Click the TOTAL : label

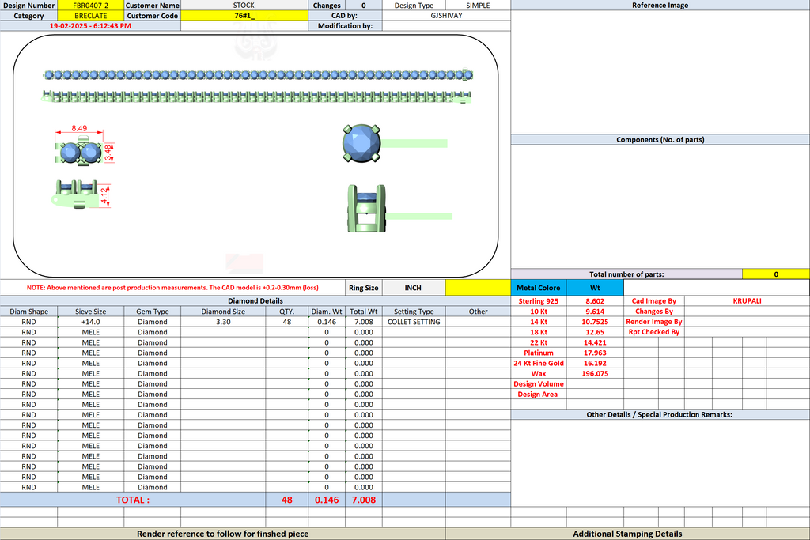(x=133, y=500)
